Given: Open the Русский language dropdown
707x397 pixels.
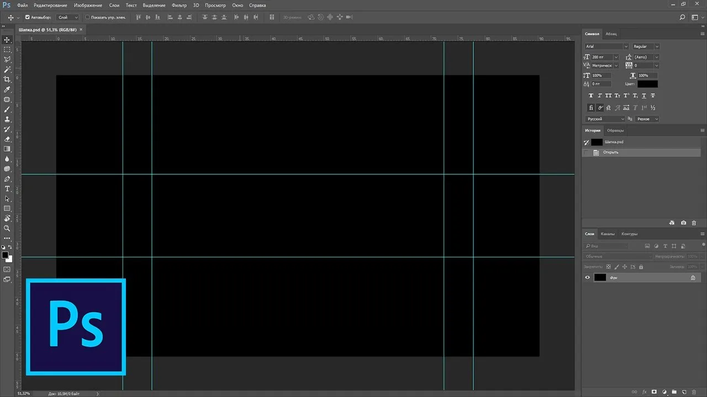Looking at the screenshot, I should 605,119.
